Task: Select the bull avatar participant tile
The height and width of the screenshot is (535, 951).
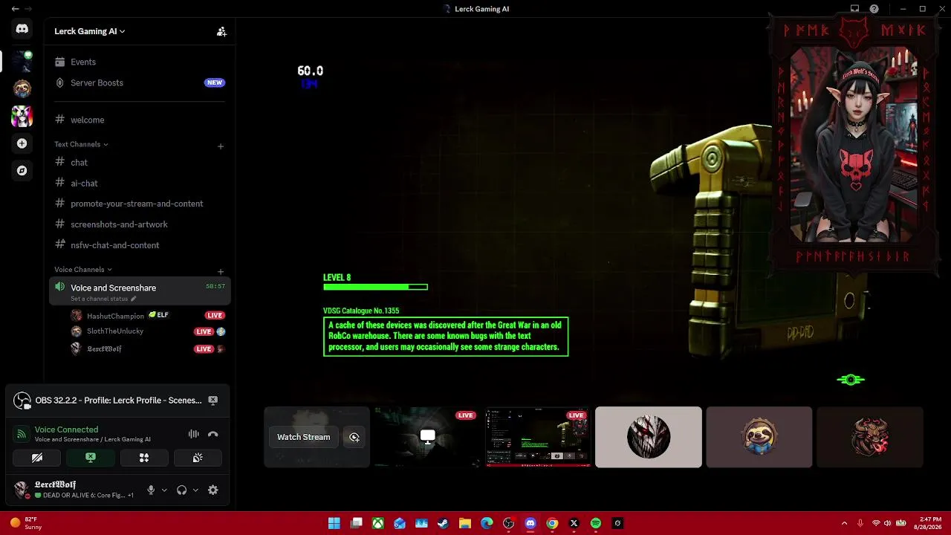Action: [x=870, y=437]
